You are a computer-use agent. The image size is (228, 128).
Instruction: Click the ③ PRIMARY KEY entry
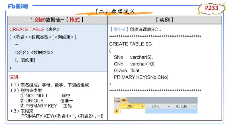click(x=38, y=106)
